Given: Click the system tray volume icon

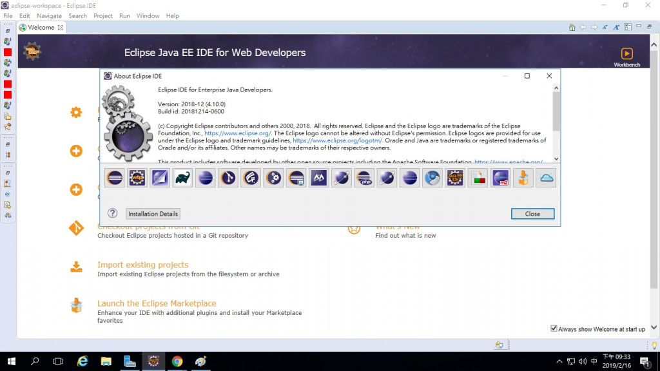Looking at the screenshot, I should click(583, 361).
